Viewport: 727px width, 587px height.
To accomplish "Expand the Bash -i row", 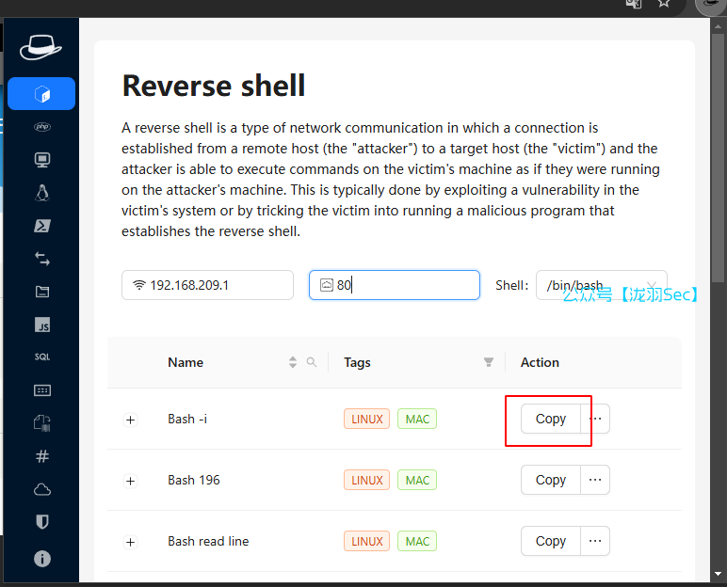I will (x=131, y=420).
